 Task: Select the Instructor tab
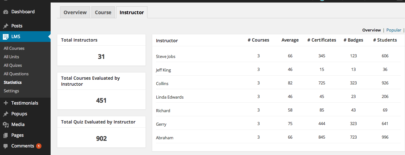click(132, 13)
